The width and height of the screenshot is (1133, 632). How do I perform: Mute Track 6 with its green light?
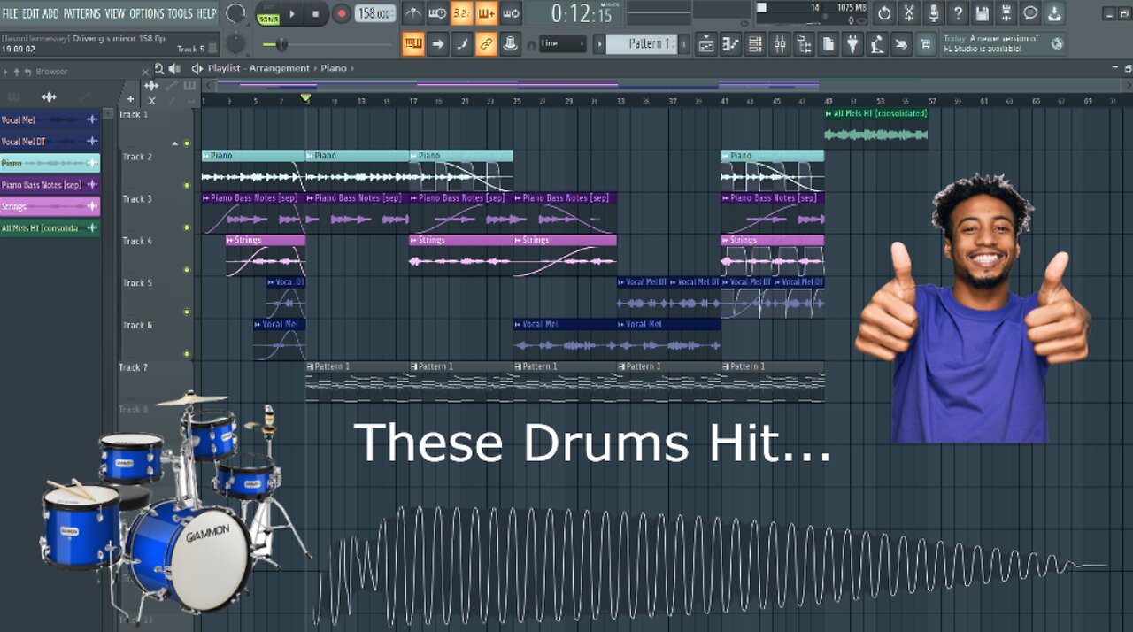click(x=186, y=354)
